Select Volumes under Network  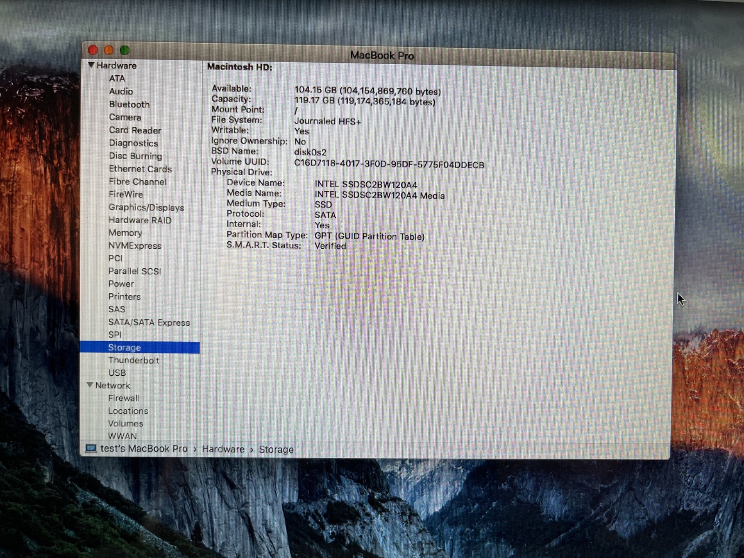[x=126, y=423]
